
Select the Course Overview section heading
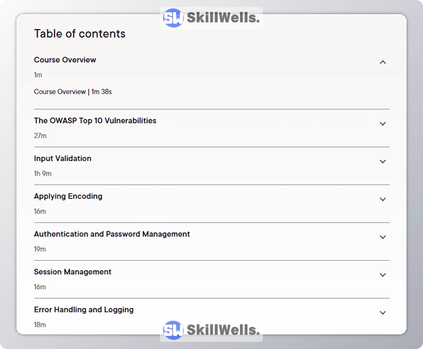point(65,60)
